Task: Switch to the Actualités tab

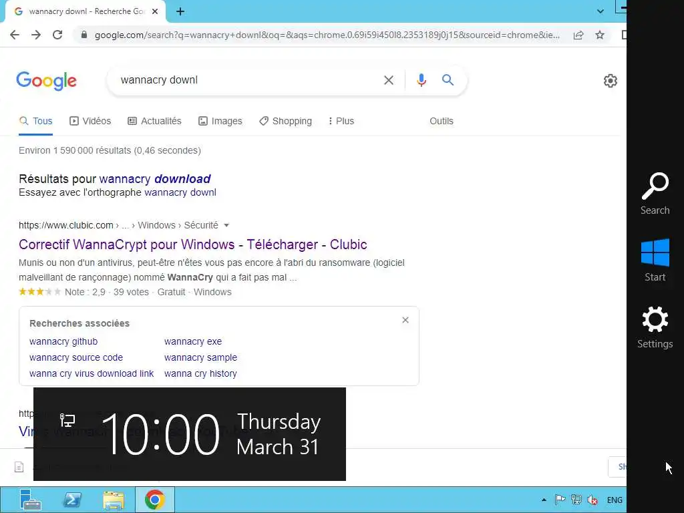Action: point(154,122)
